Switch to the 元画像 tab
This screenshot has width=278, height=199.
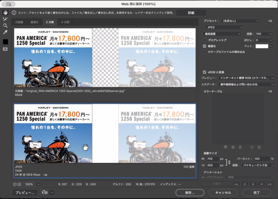pos(19,22)
